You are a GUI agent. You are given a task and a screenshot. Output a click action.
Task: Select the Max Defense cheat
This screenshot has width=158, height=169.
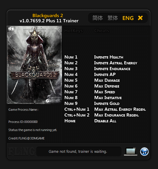pyautogui.click(x=107, y=86)
